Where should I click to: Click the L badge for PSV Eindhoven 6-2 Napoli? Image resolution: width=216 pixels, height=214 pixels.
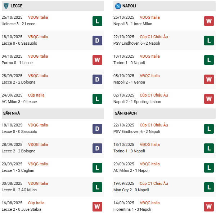click(209, 40)
